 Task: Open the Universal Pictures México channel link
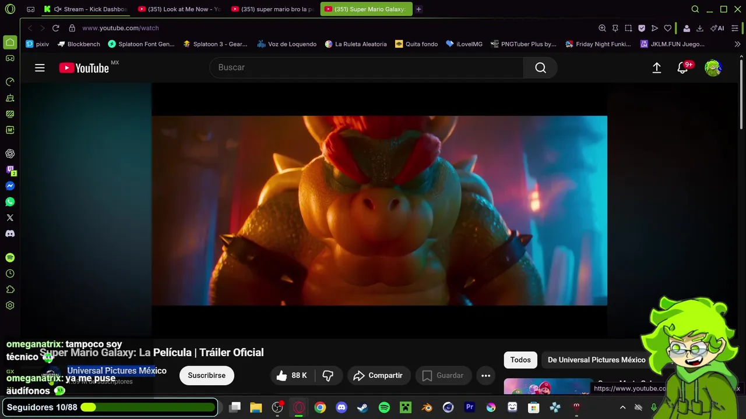(x=117, y=371)
